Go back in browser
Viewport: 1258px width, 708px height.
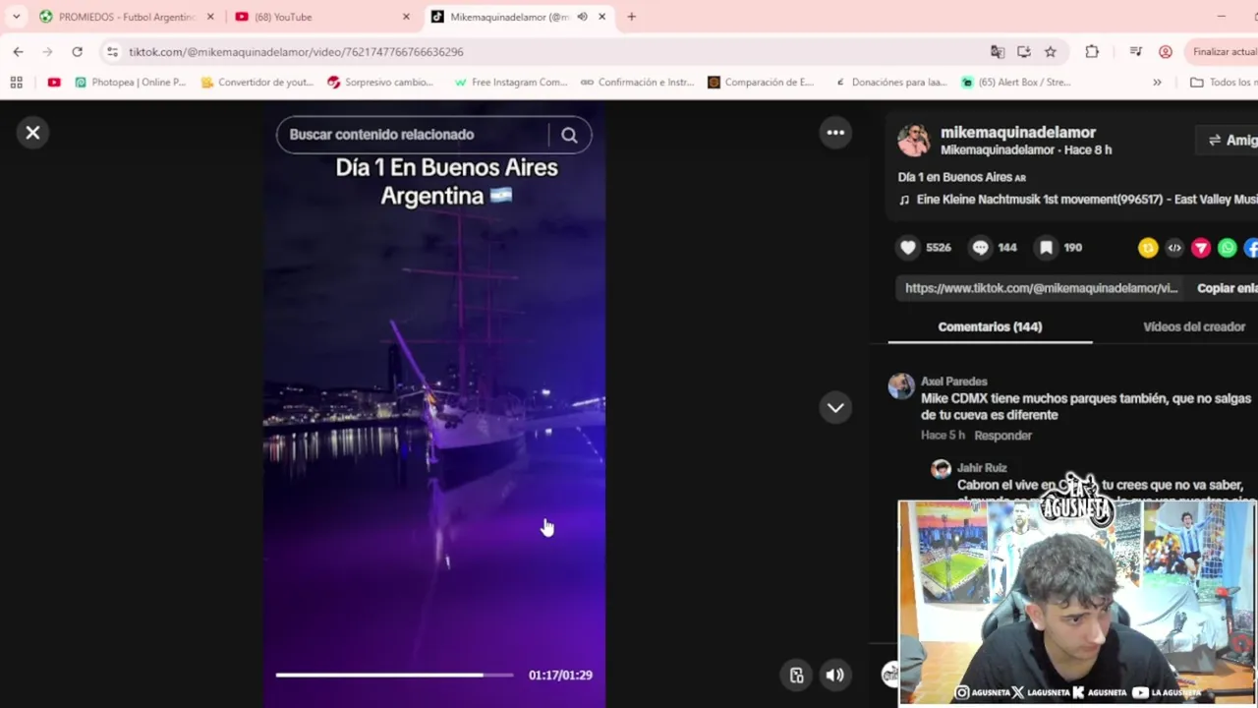18,51
